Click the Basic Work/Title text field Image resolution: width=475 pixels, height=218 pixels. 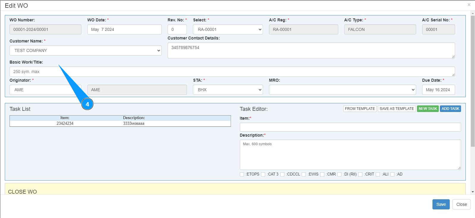pos(232,72)
